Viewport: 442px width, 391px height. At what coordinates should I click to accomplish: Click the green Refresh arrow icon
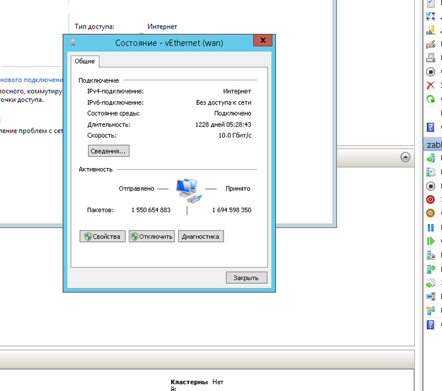click(431, 99)
